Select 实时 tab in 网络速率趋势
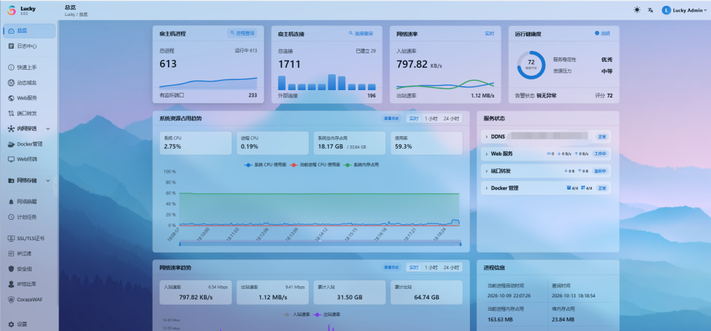This screenshot has width=711, height=331. [413, 268]
